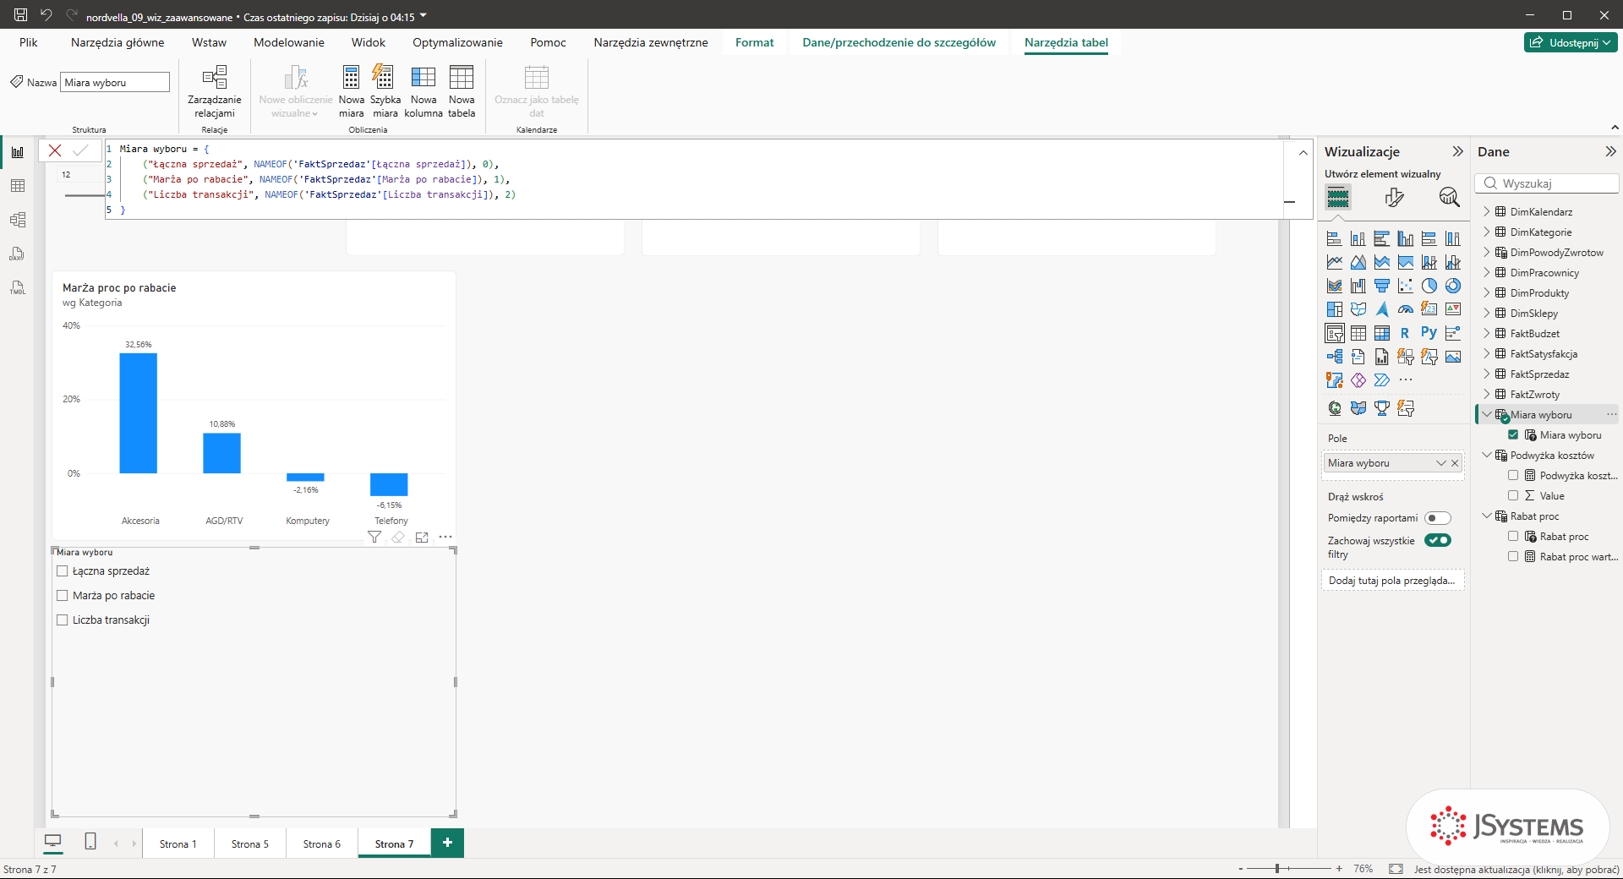Image resolution: width=1623 pixels, height=879 pixels.
Task: Open Model view in left sidebar
Action: coord(18,220)
